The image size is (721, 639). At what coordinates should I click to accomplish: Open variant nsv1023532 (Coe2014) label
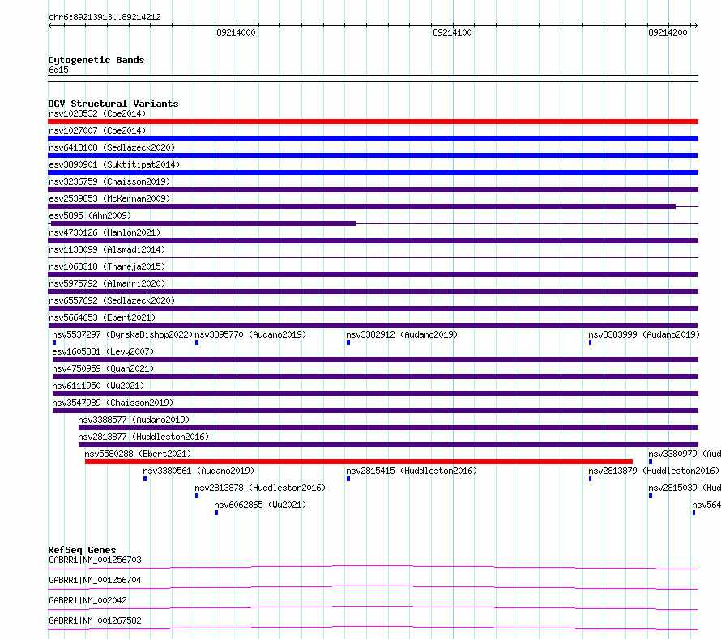pyautogui.click(x=97, y=113)
